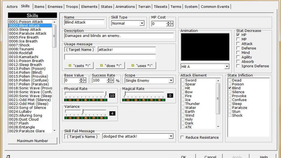Click the skills list scroll-down arrow
This screenshot has height=158, width=281.
(54, 131)
